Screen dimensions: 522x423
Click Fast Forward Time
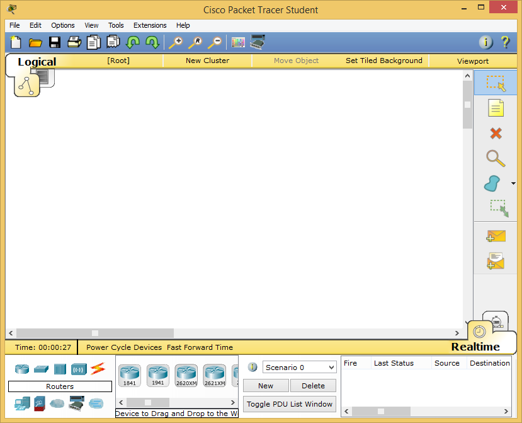pyautogui.click(x=200, y=347)
